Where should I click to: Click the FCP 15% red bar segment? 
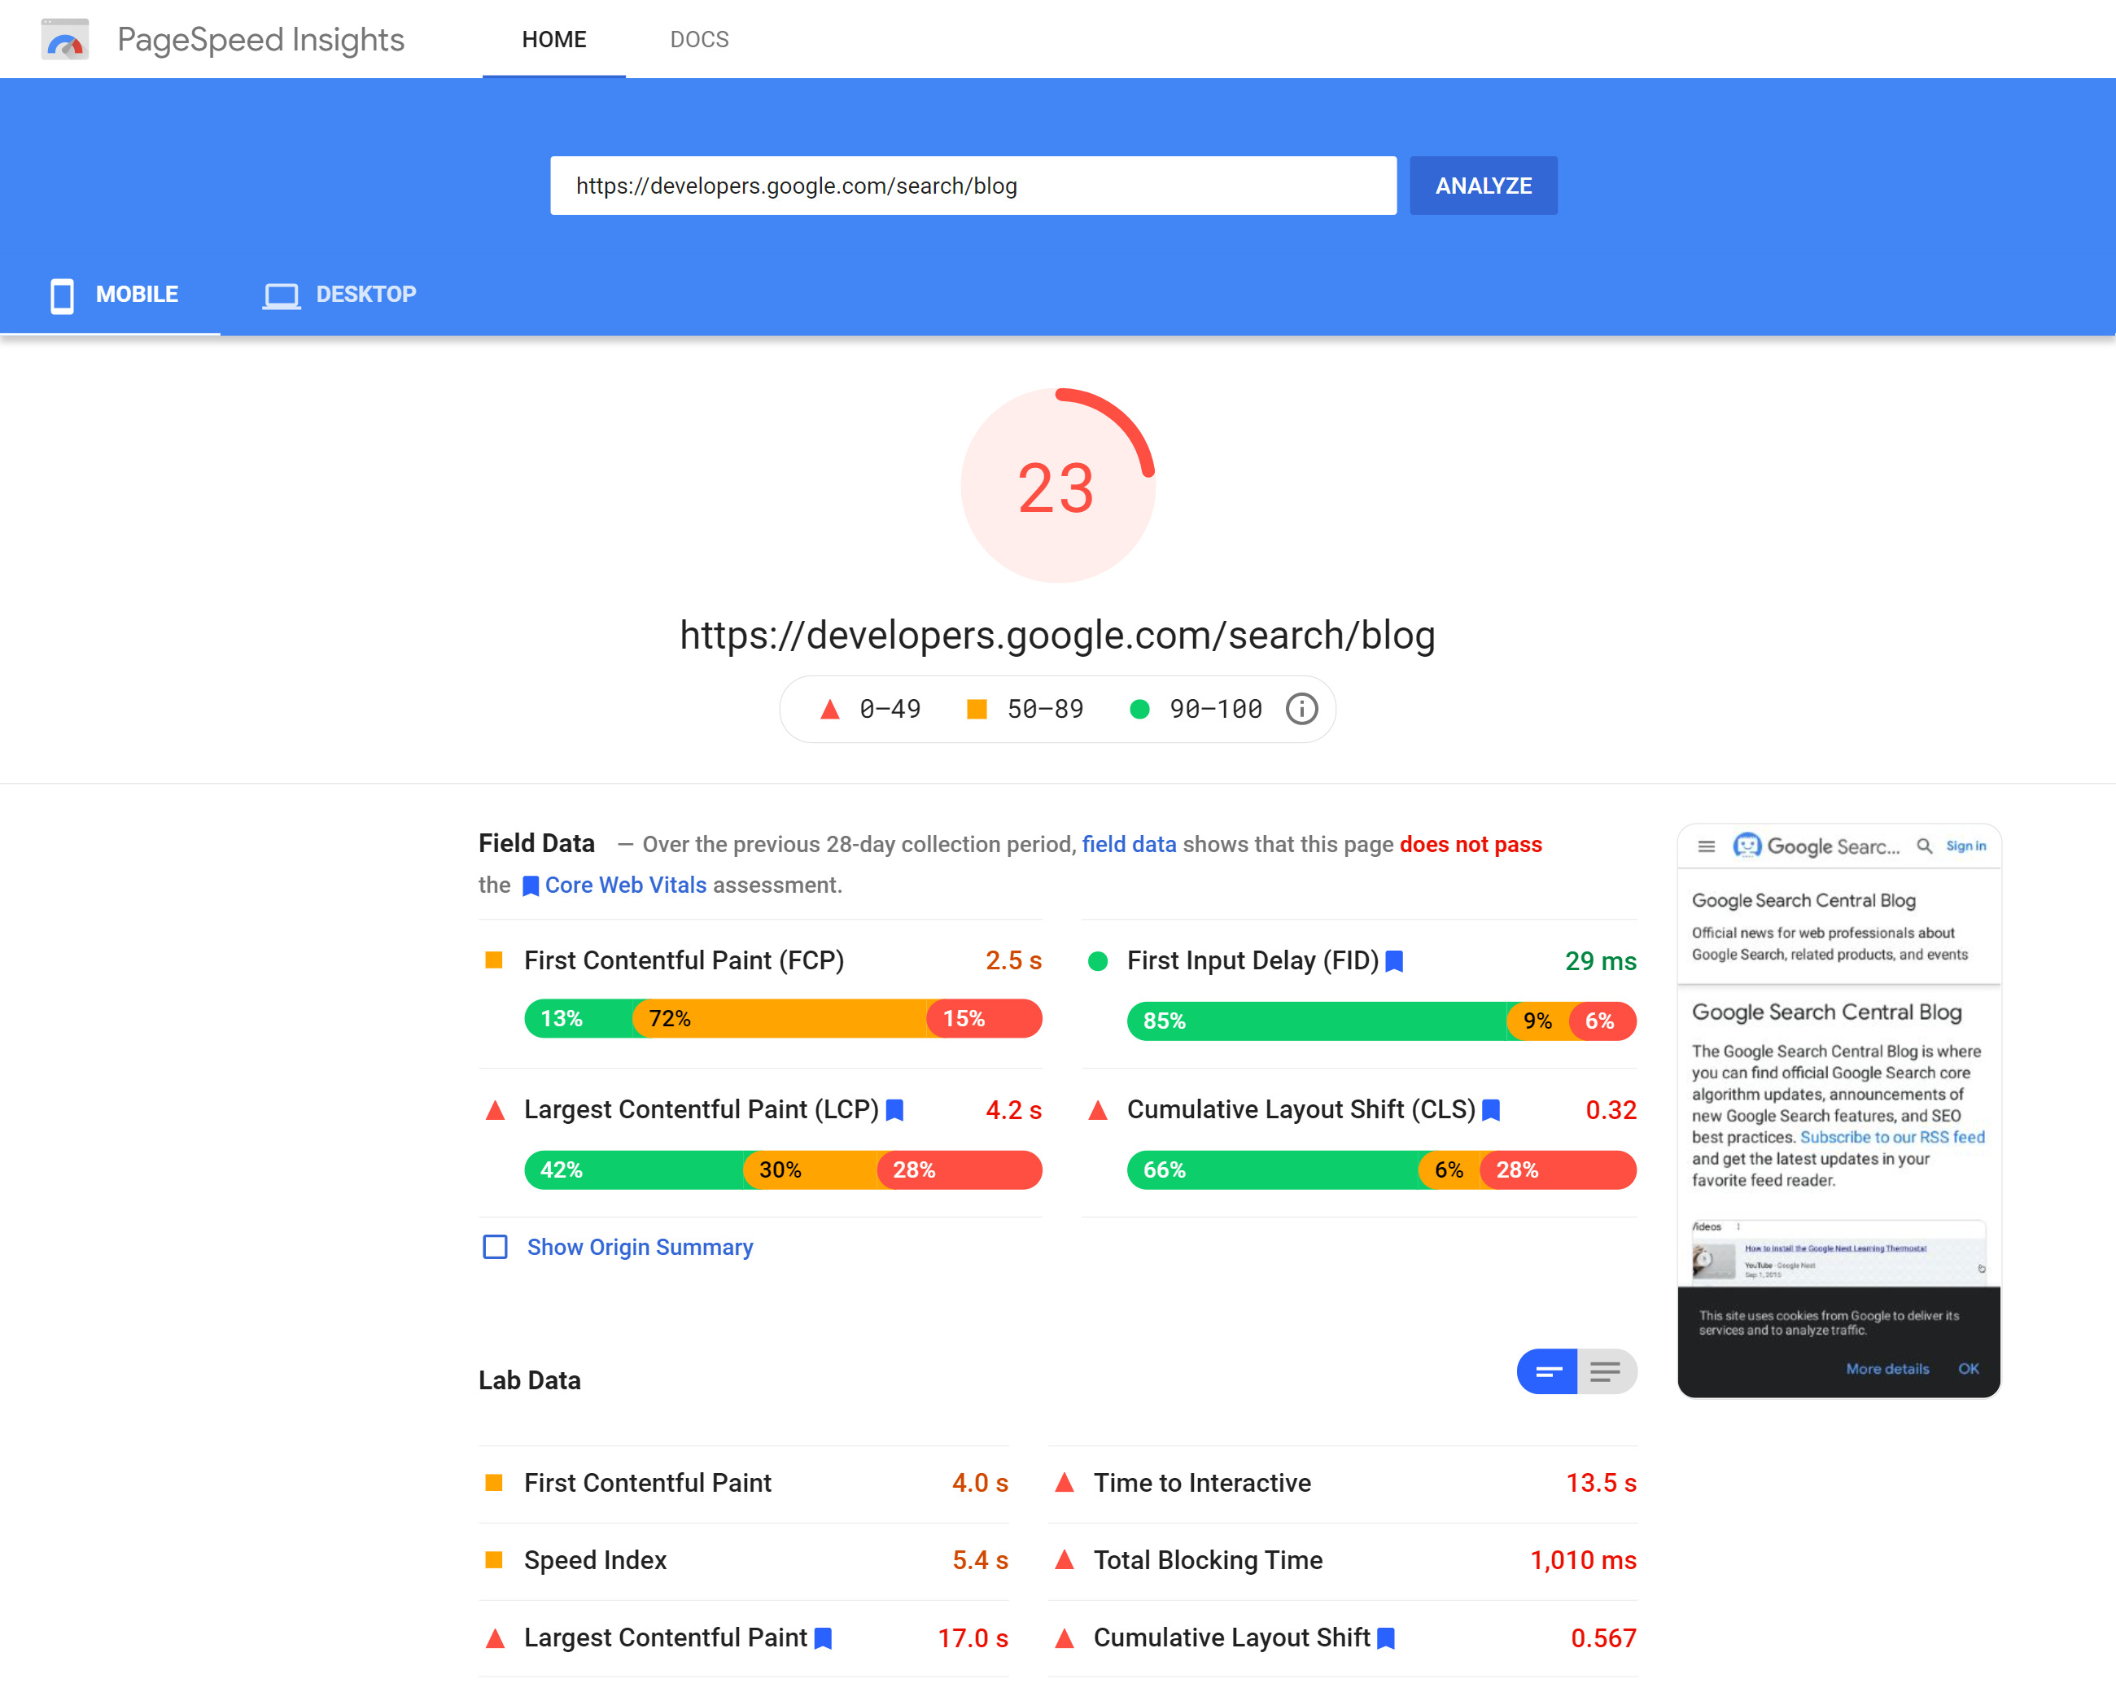coord(985,1019)
